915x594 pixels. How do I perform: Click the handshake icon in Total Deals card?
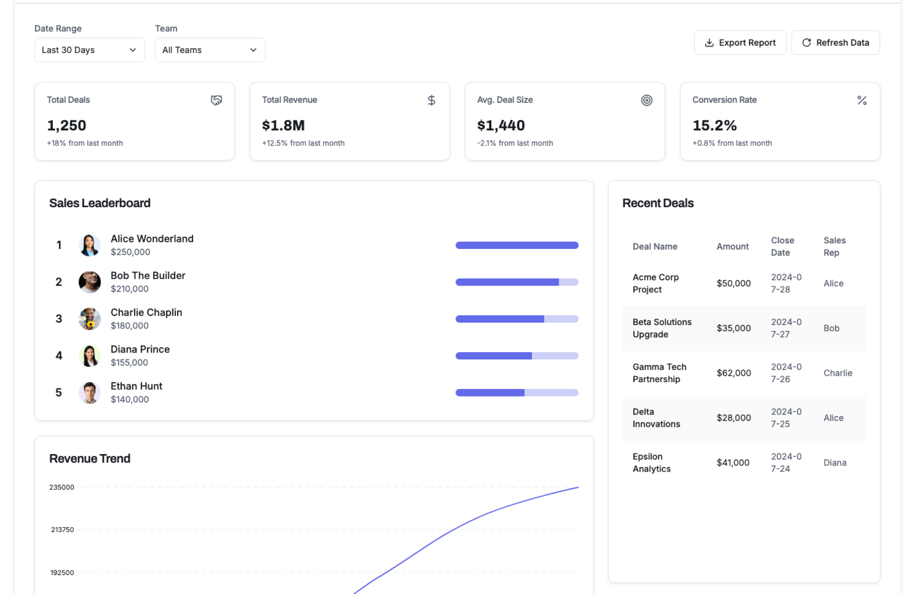(x=216, y=100)
